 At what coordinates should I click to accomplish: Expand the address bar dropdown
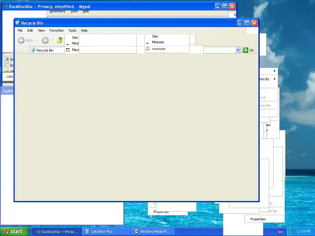[238, 50]
